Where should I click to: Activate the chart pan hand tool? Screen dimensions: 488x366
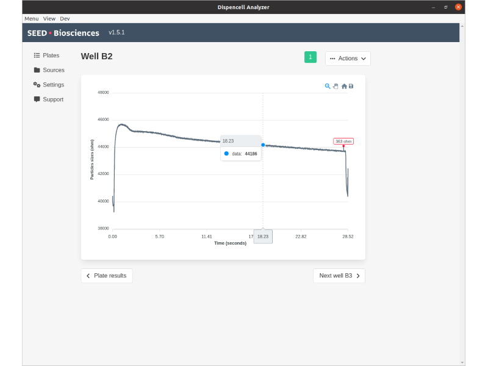[335, 86]
